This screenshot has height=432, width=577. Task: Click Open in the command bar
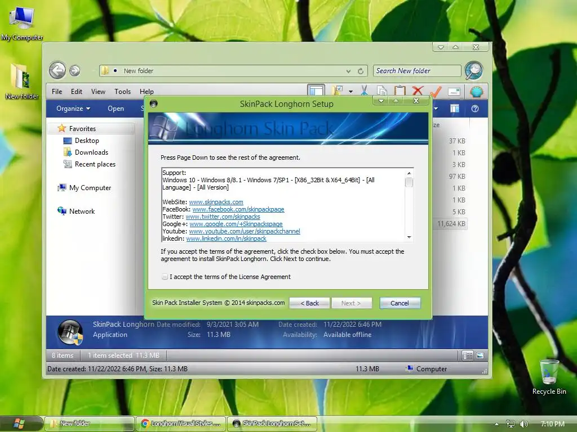116,109
